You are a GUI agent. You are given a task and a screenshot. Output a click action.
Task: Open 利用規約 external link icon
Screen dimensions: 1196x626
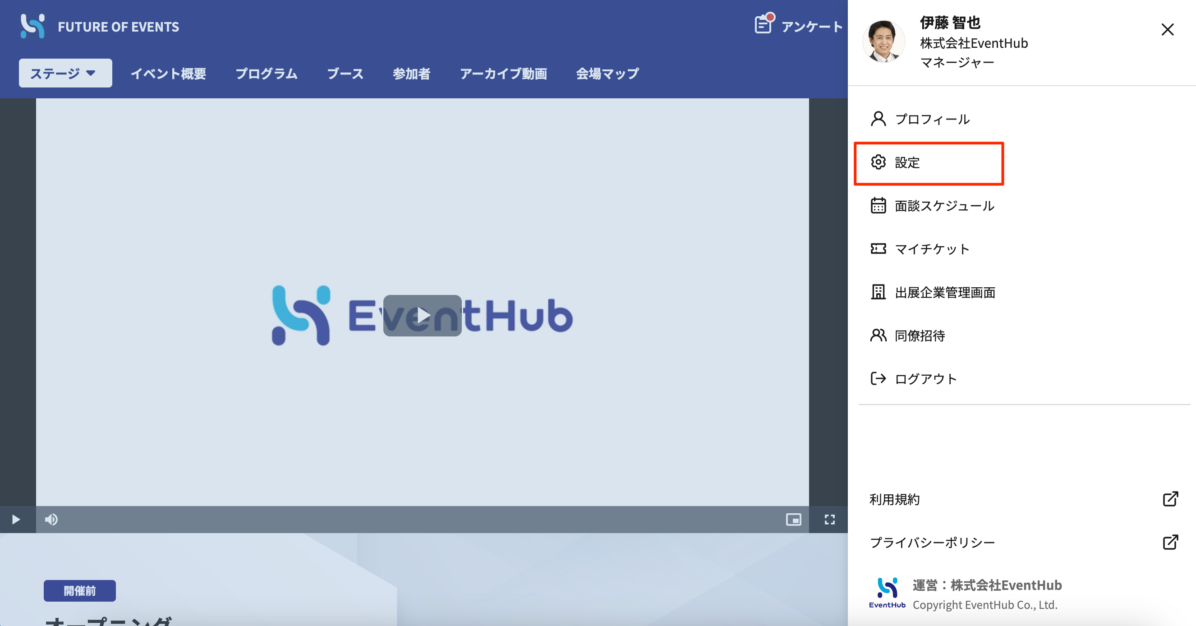(1170, 499)
